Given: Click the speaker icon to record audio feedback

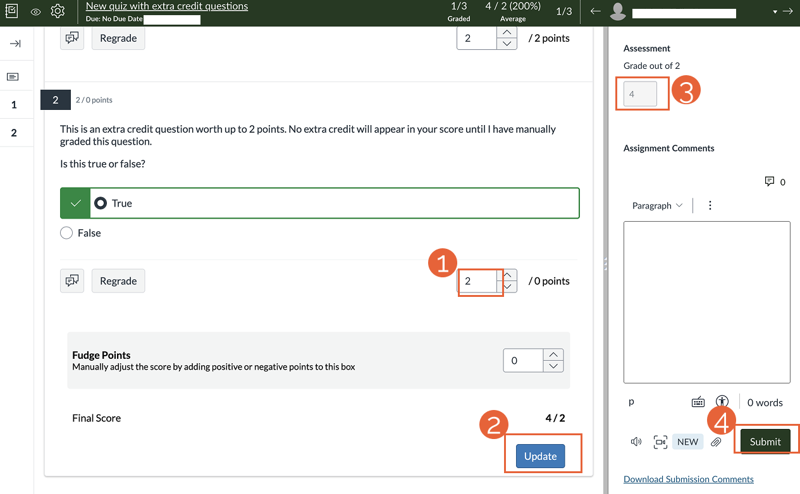Looking at the screenshot, I should tap(636, 441).
